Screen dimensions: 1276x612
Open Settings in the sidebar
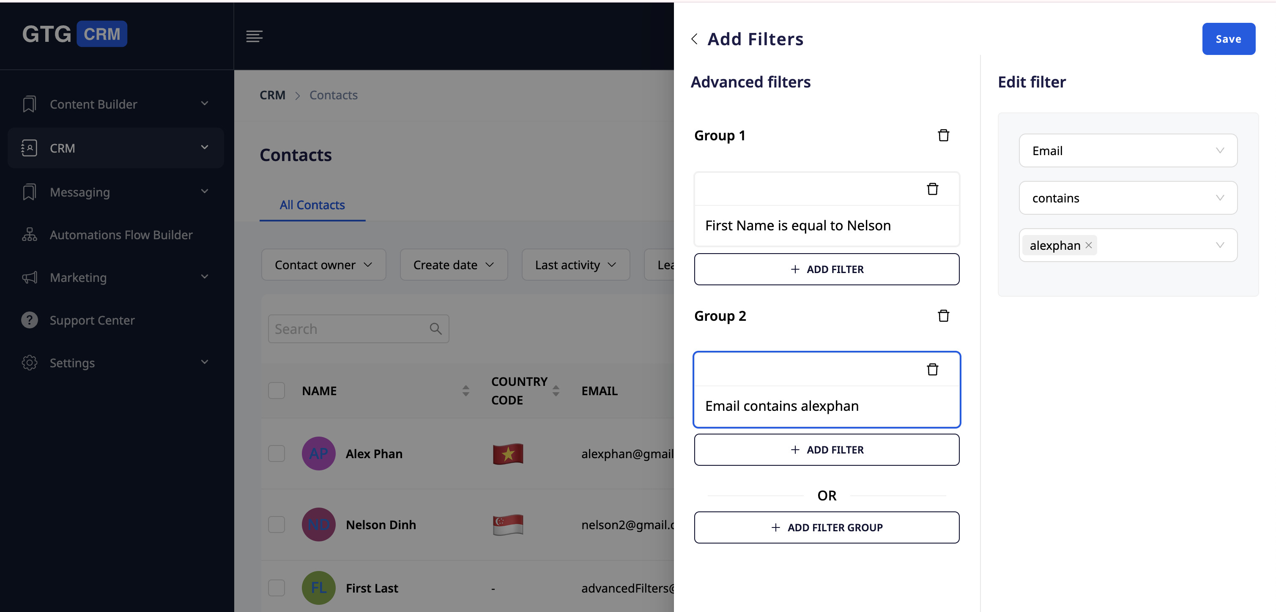[x=116, y=363]
